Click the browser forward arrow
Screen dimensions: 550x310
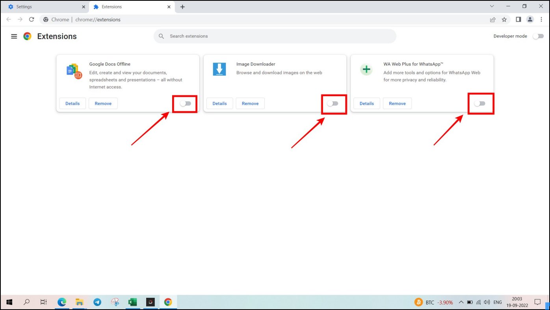pyautogui.click(x=20, y=19)
